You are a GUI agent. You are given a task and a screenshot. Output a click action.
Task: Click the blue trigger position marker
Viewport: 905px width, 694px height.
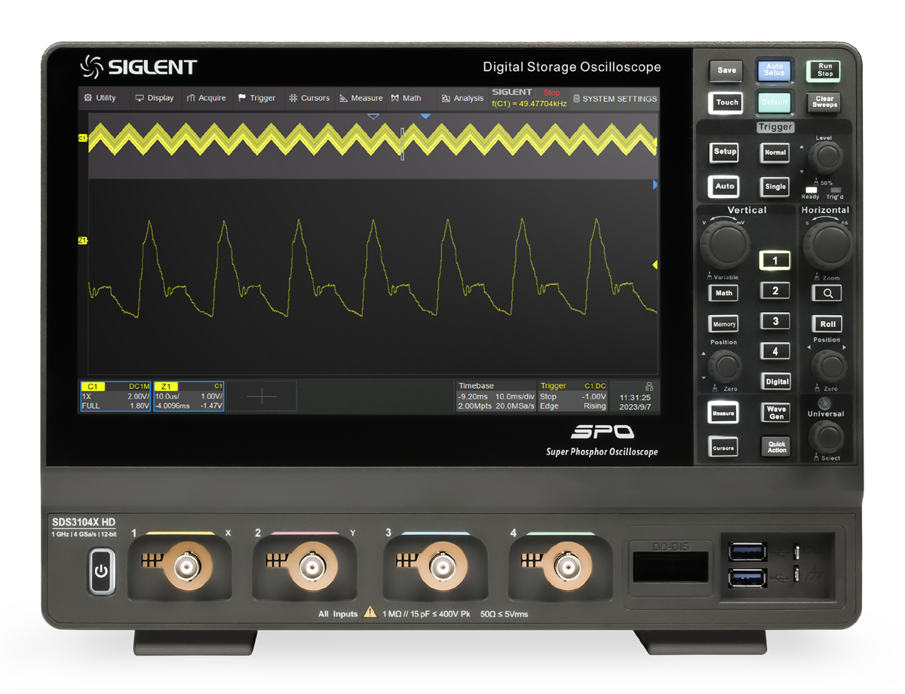[425, 116]
